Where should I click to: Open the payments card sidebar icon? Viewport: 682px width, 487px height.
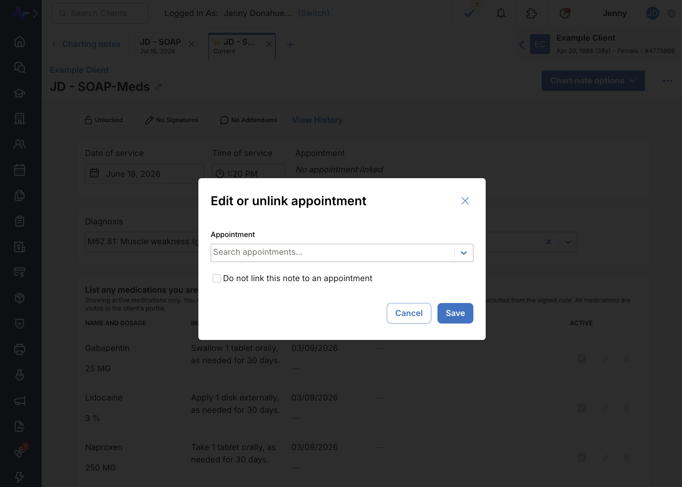click(19, 273)
